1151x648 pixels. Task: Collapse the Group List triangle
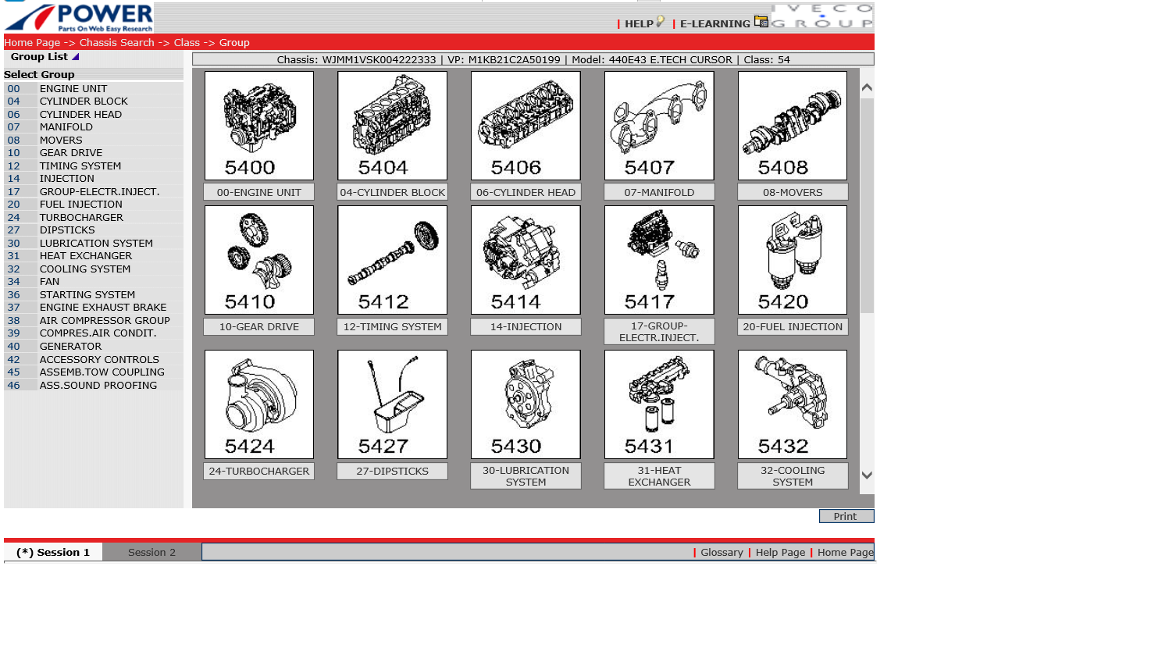[x=76, y=57]
